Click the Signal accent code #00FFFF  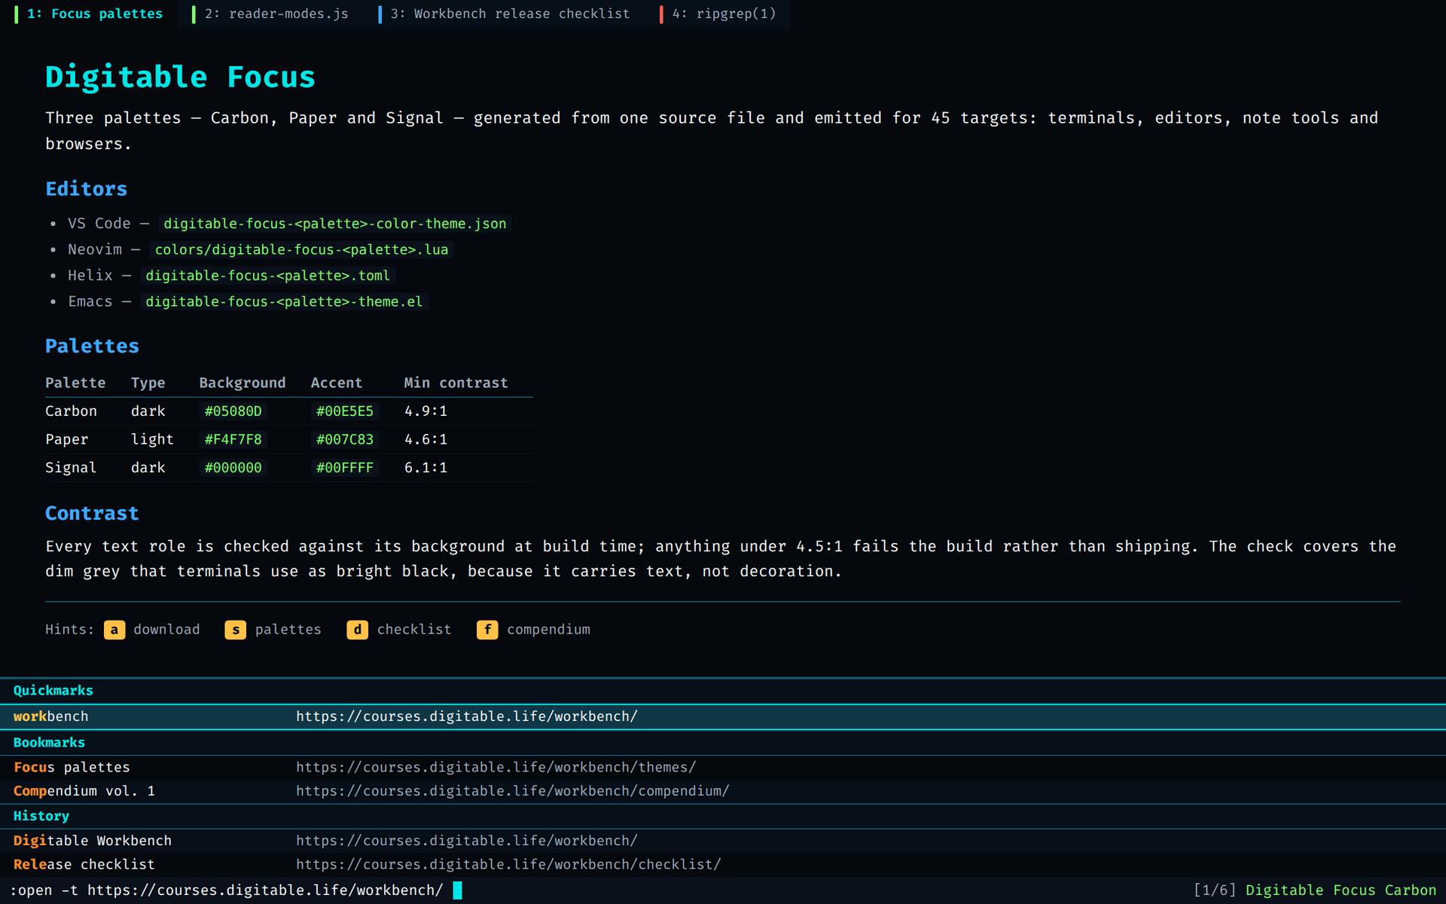point(345,468)
